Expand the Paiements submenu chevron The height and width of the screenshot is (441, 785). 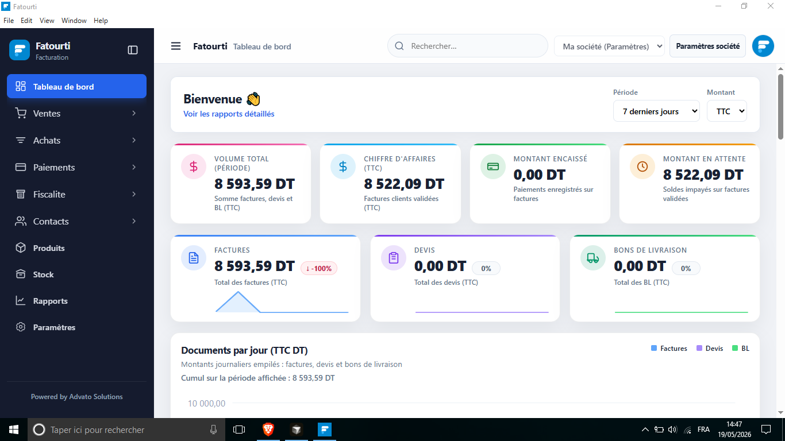pos(134,167)
